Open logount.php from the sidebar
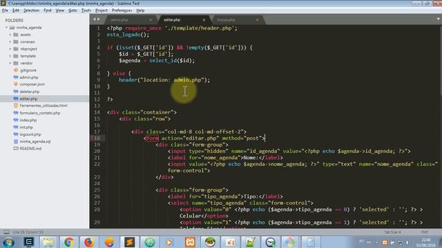Screen dimensions: 442x248 pyautogui.click(x=30, y=134)
